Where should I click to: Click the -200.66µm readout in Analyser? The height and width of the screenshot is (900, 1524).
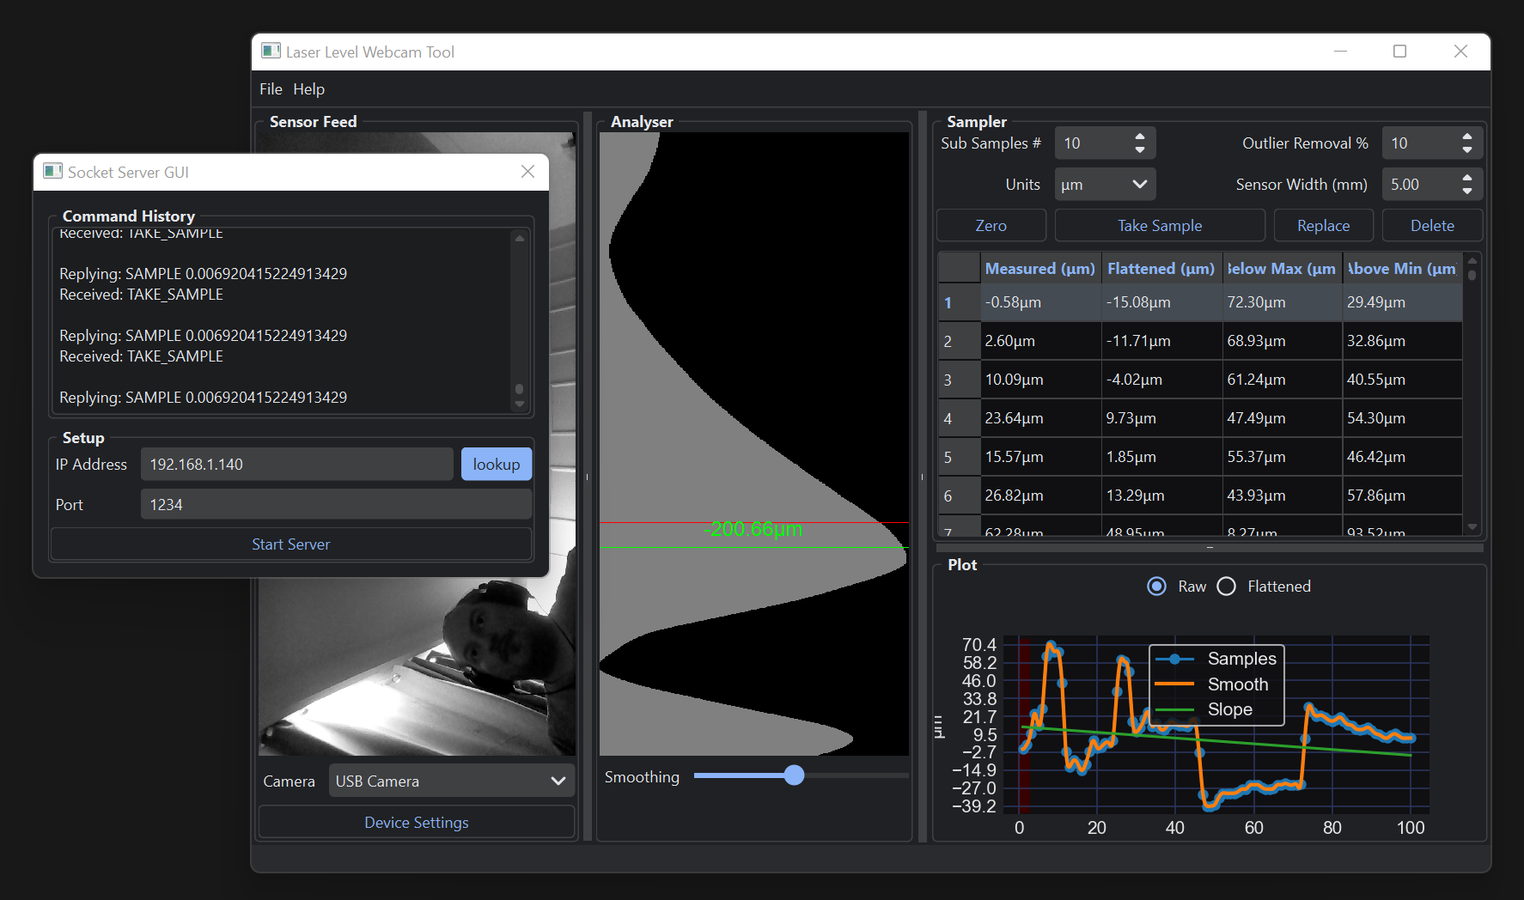point(753,529)
